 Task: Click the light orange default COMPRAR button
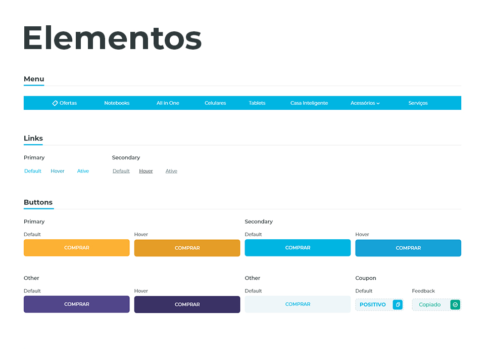[x=77, y=248]
